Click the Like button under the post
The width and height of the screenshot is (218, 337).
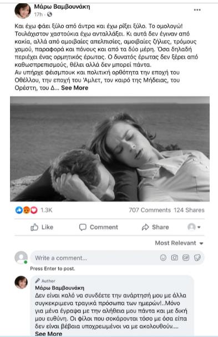coord(42,227)
